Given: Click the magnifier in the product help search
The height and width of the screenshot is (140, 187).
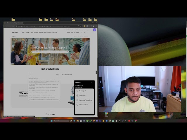Looking at the screenshot, I should 58,74.
